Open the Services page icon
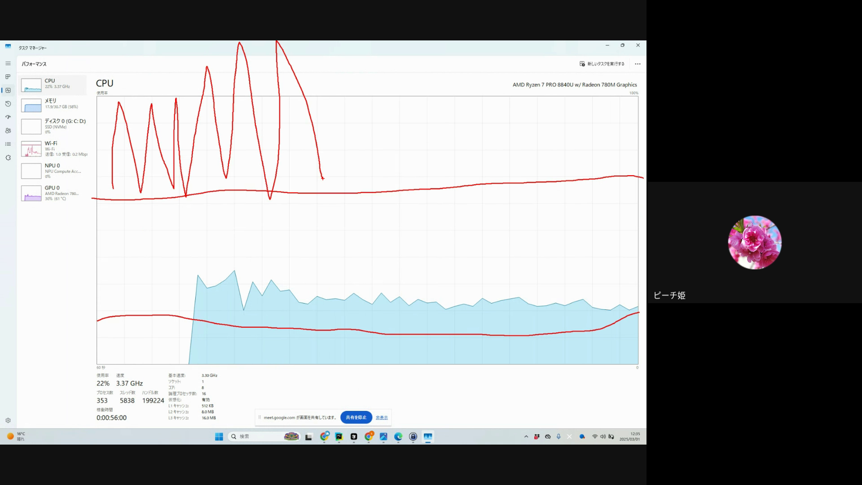 8,158
